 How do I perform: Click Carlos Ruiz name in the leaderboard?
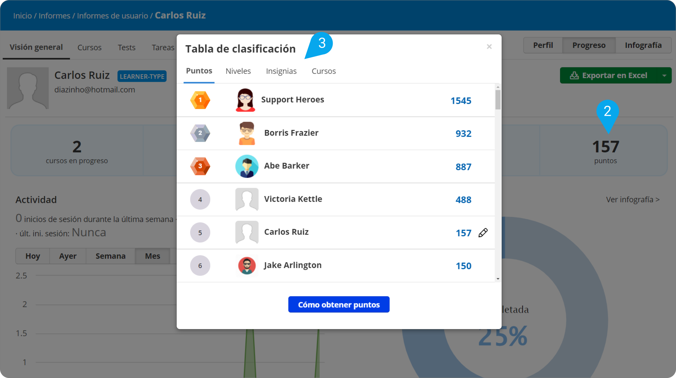click(286, 232)
